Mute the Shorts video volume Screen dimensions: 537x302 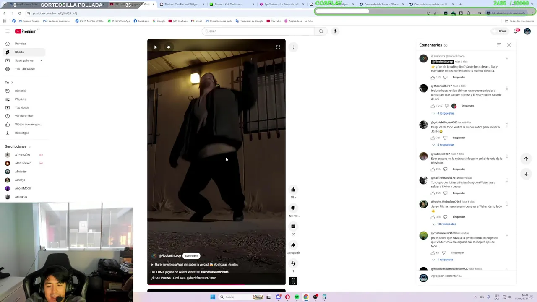tap(168, 47)
